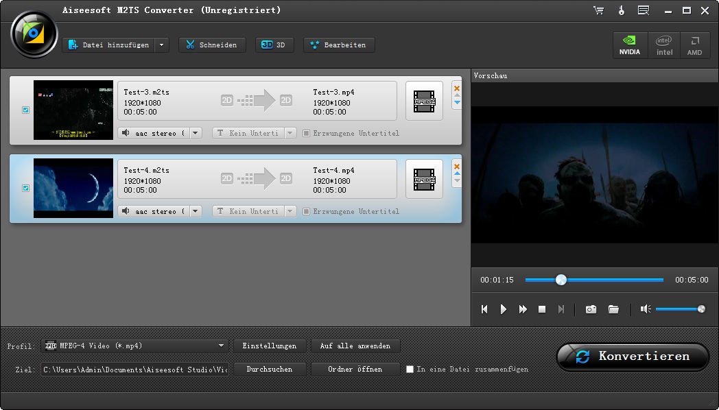The height and width of the screenshot is (410, 719).
Task: Open MPEG4 format icon for Test-4.mp4
Action: pos(424,179)
